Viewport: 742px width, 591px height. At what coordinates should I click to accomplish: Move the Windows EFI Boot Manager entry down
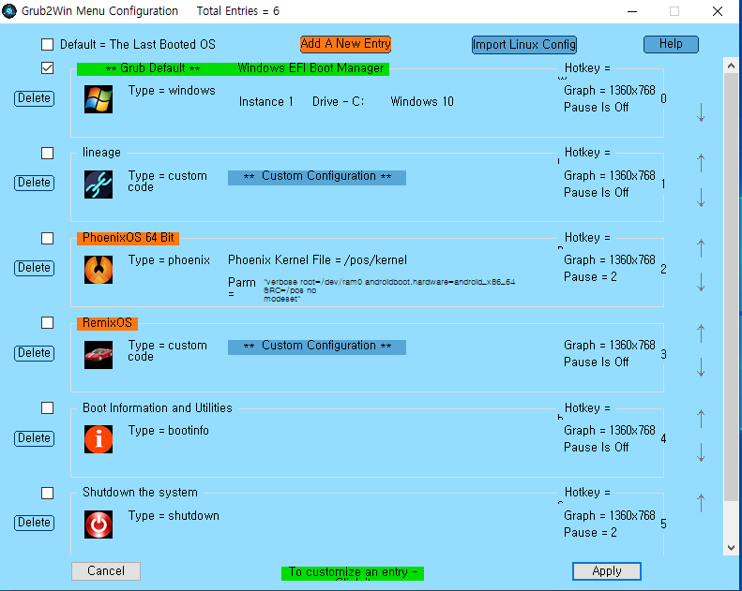click(701, 112)
